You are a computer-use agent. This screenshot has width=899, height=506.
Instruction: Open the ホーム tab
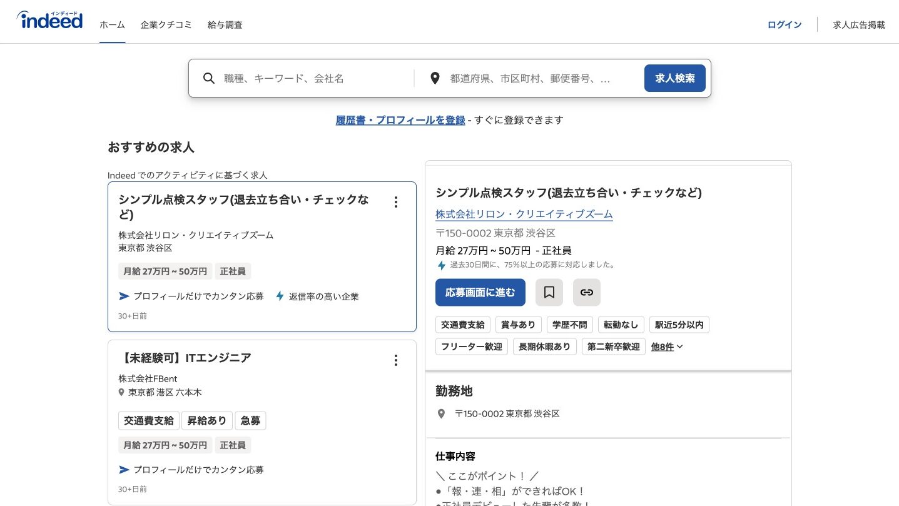(112, 25)
